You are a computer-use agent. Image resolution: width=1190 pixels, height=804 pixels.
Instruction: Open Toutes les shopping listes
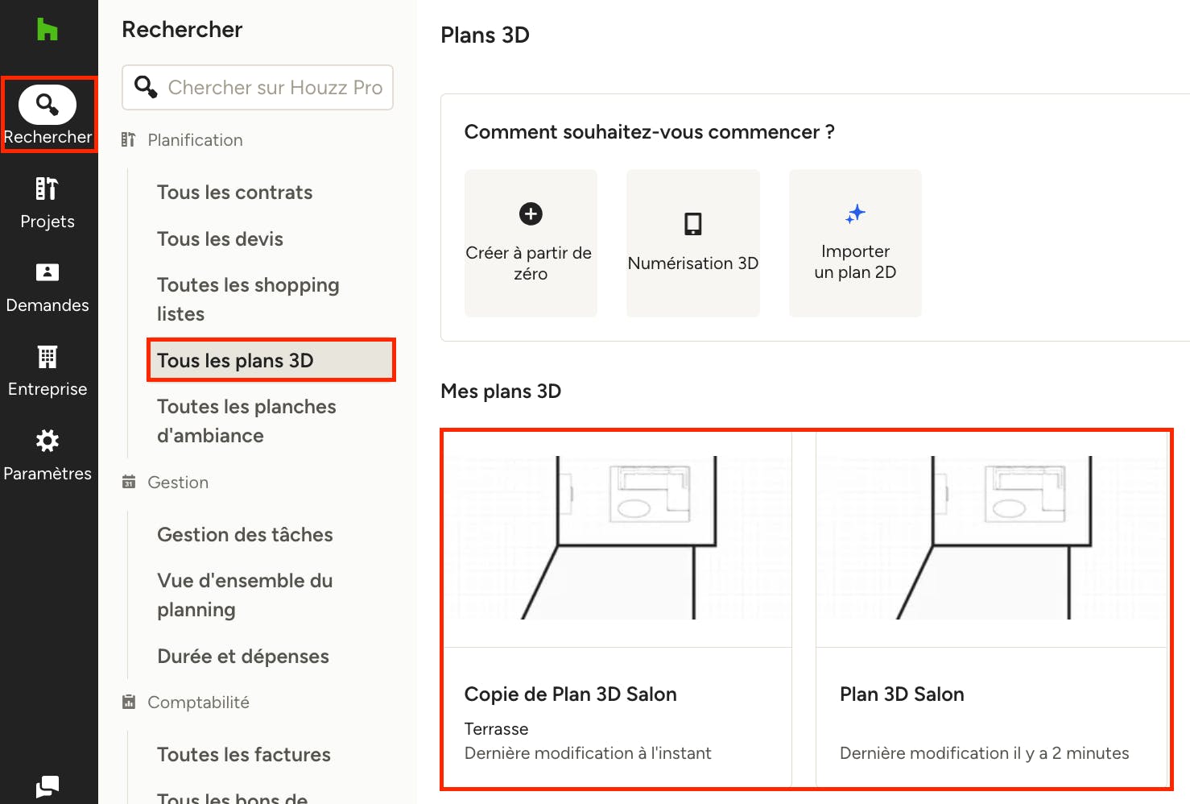248,300
